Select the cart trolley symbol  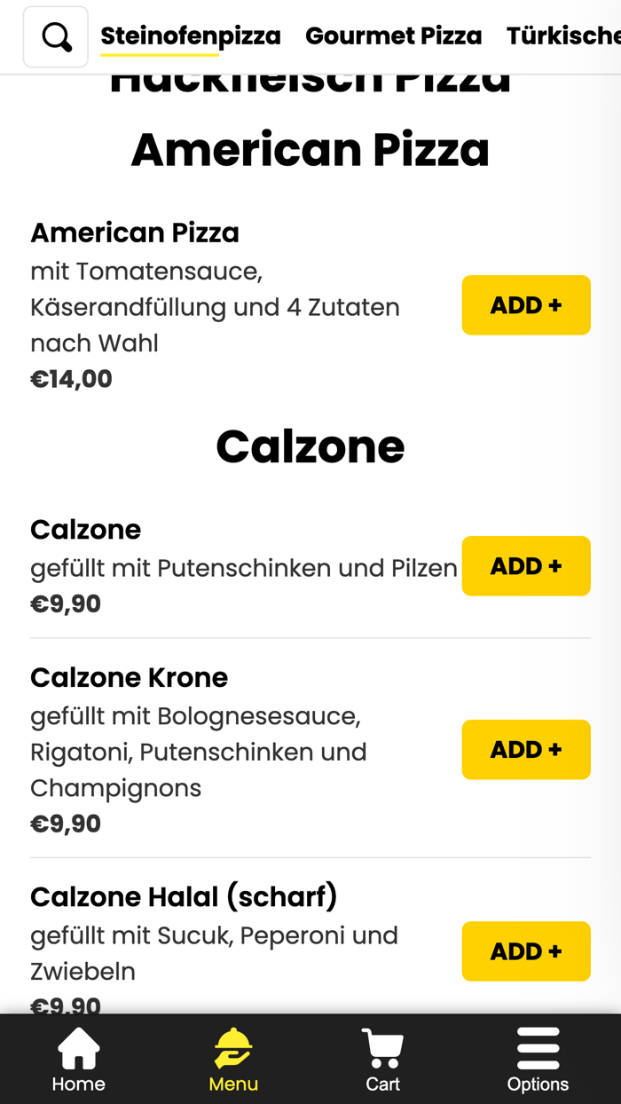click(381, 1047)
